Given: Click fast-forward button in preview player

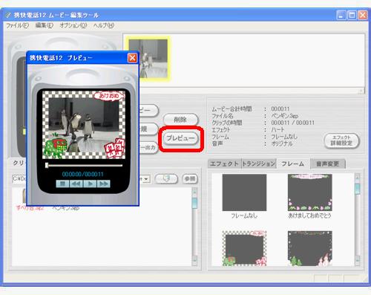Looking at the screenshot, I should 104,184.
